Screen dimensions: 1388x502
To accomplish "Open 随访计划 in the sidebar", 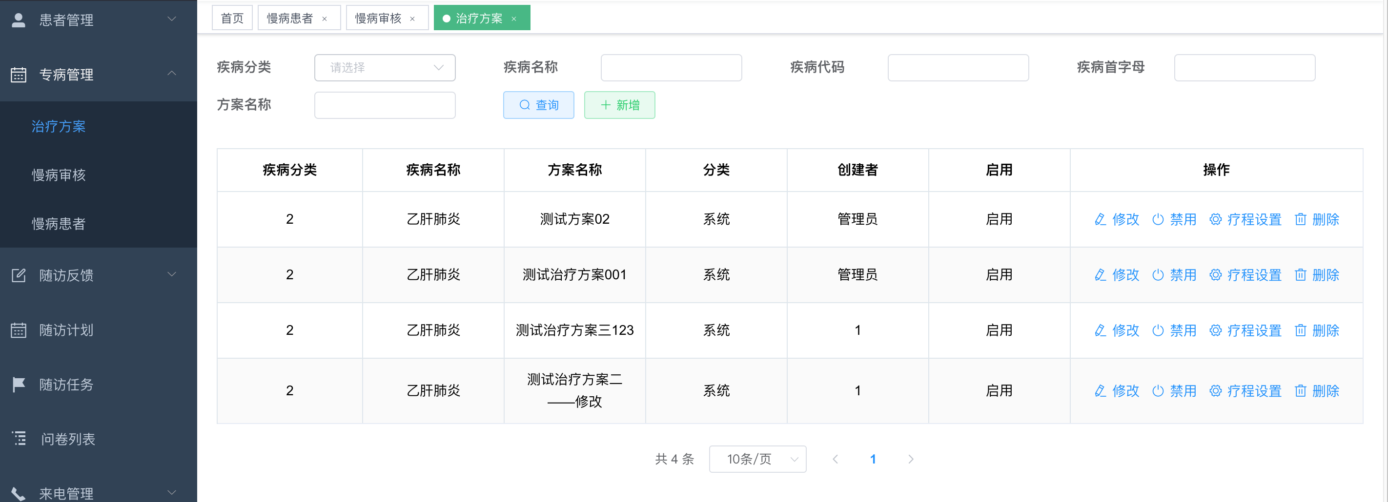I will [99, 330].
